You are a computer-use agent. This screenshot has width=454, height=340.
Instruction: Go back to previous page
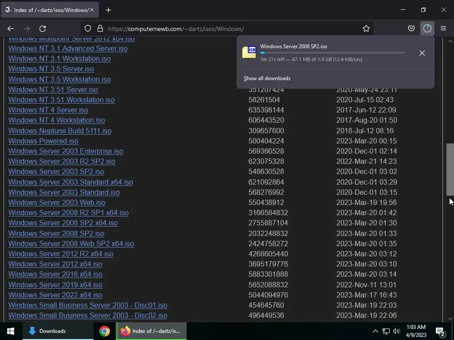[11, 29]
